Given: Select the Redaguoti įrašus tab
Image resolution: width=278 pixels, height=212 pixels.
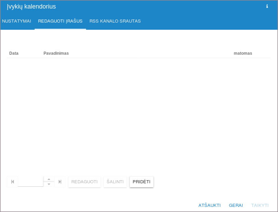Looking at the screenshot, I should pyautogui.click(x=60, y=21).
